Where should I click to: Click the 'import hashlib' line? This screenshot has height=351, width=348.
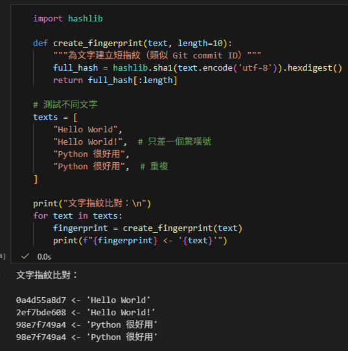[68, 19]
